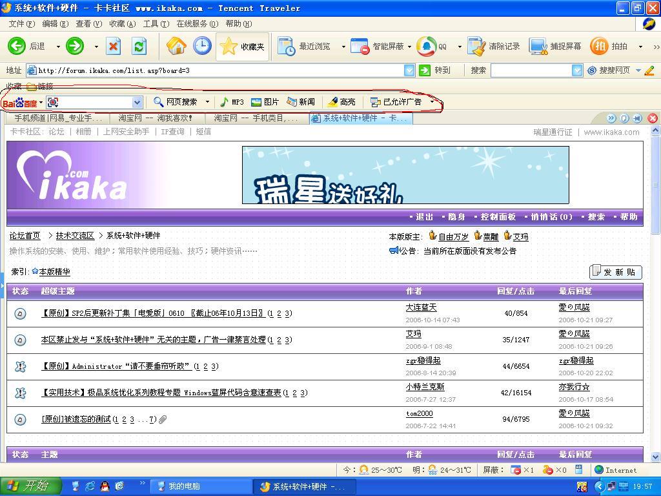Switch to the 淘宝网 -- 手机类目 tab
661x496 pixels.
256,118
